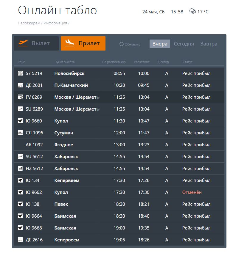This screenshot has width=233, height=264.
Task: Select flight number S7 5219
Action: click(x=34, y=73)
